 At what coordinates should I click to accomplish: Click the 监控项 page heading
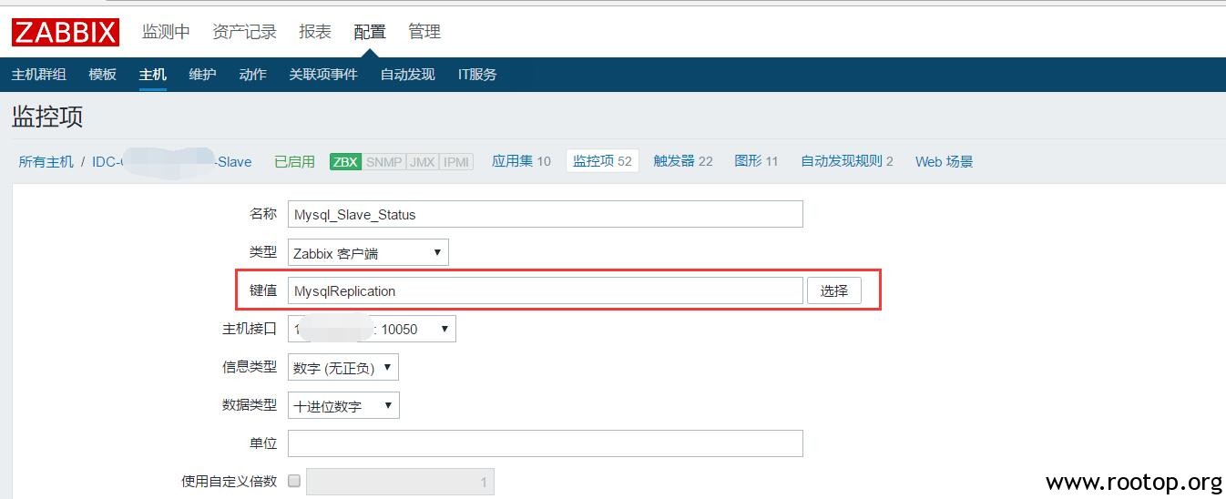47,117
